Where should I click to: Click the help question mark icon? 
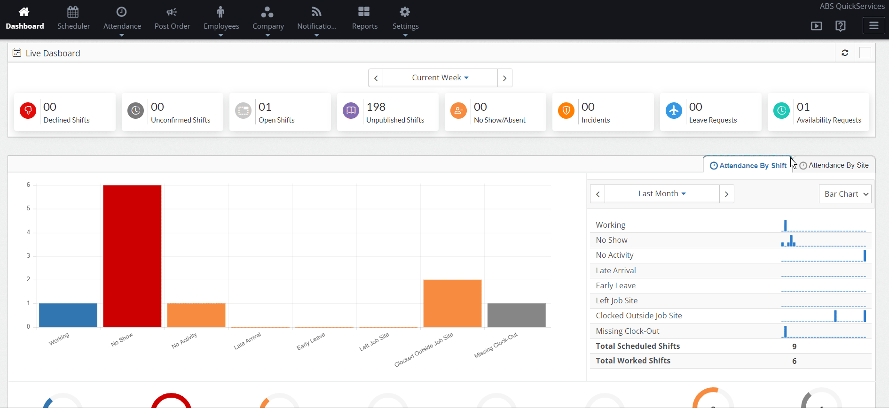tap(841, 26)
